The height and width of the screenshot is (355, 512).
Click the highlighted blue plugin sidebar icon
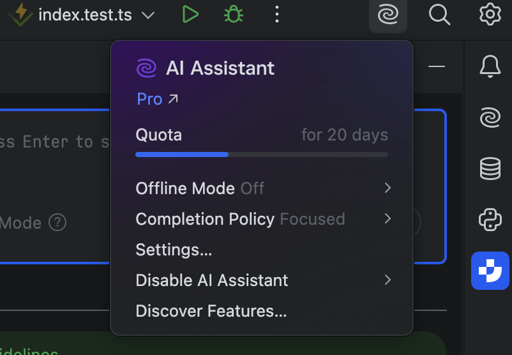pos(490,271)
